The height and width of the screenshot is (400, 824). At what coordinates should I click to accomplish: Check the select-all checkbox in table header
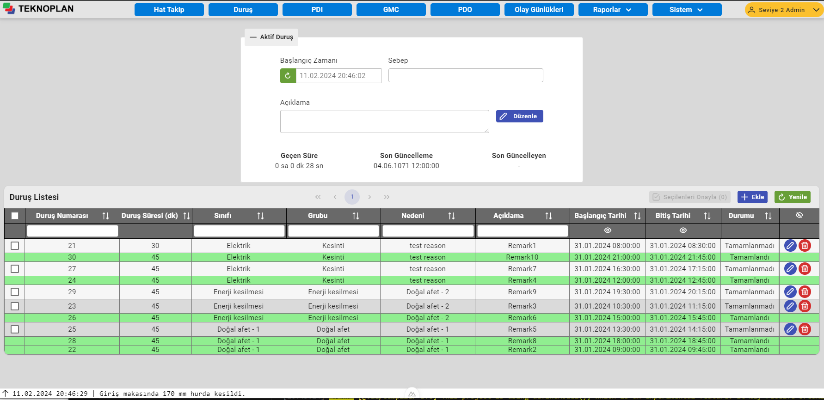(15, 216)
